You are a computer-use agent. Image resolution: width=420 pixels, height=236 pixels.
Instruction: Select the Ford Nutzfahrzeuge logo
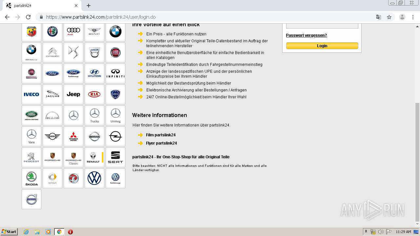(73, 73)
